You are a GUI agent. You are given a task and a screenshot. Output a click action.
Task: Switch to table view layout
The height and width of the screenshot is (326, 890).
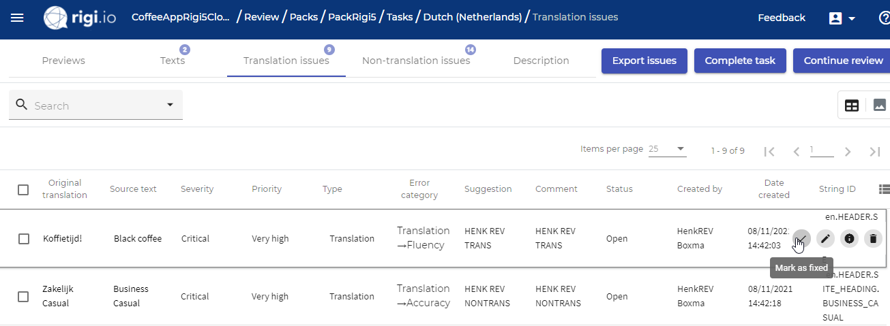852,105
